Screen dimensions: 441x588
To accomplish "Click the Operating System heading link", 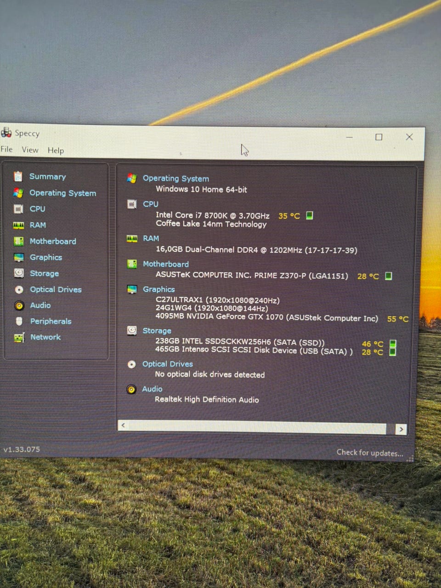I will coord(176,179).
